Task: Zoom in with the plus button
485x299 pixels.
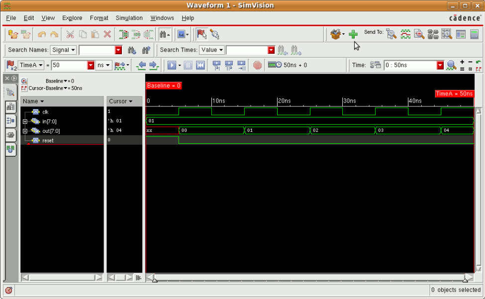Action: click(462, 62)
